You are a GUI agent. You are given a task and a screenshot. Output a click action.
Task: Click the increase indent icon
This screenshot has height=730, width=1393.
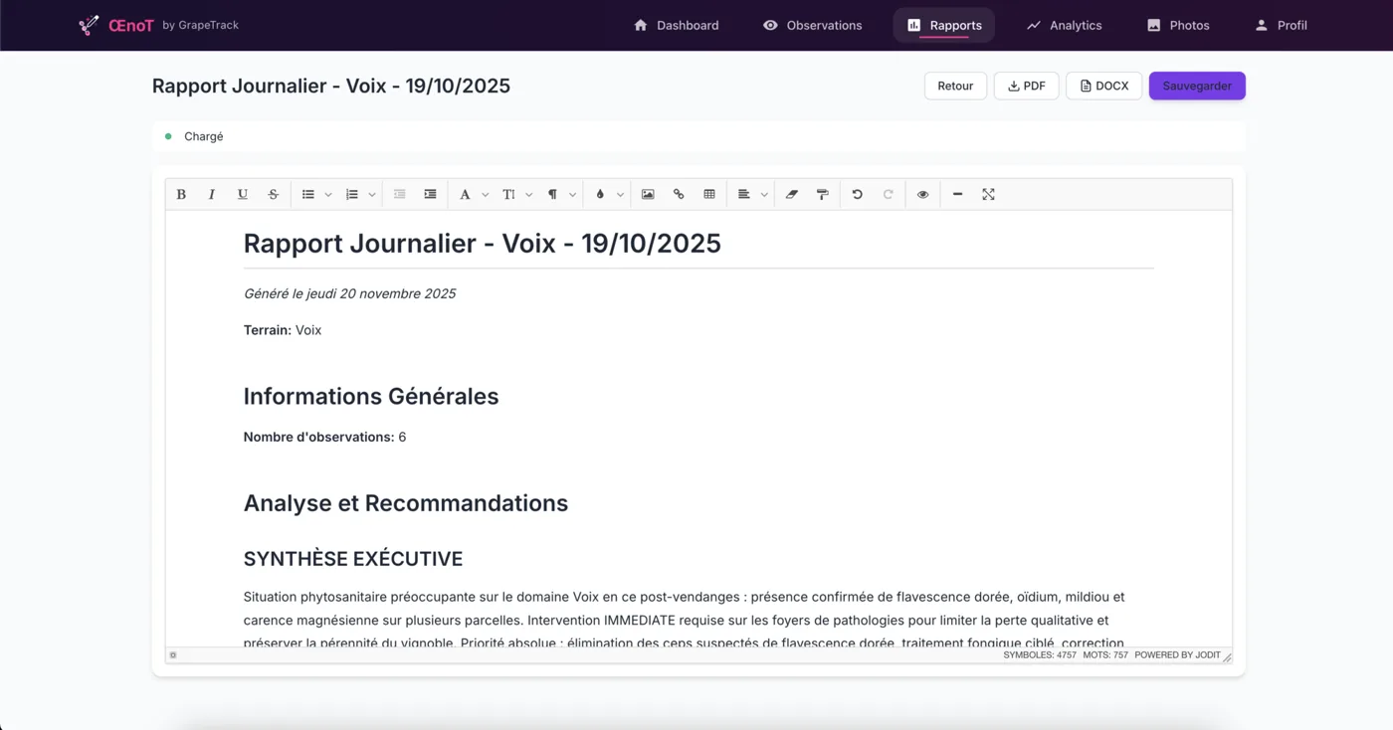431,195
